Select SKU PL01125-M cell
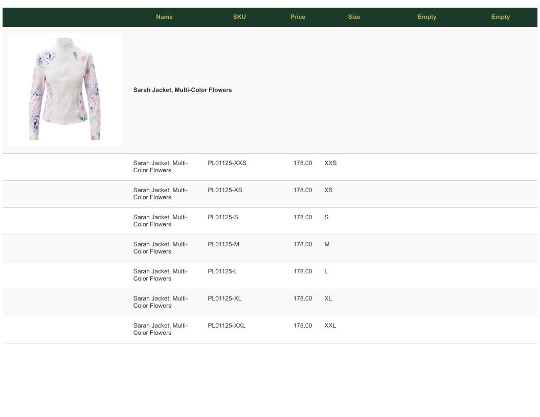Image resolution: width=540 pixels, height=417 pixels. click(x=223, y=244)
